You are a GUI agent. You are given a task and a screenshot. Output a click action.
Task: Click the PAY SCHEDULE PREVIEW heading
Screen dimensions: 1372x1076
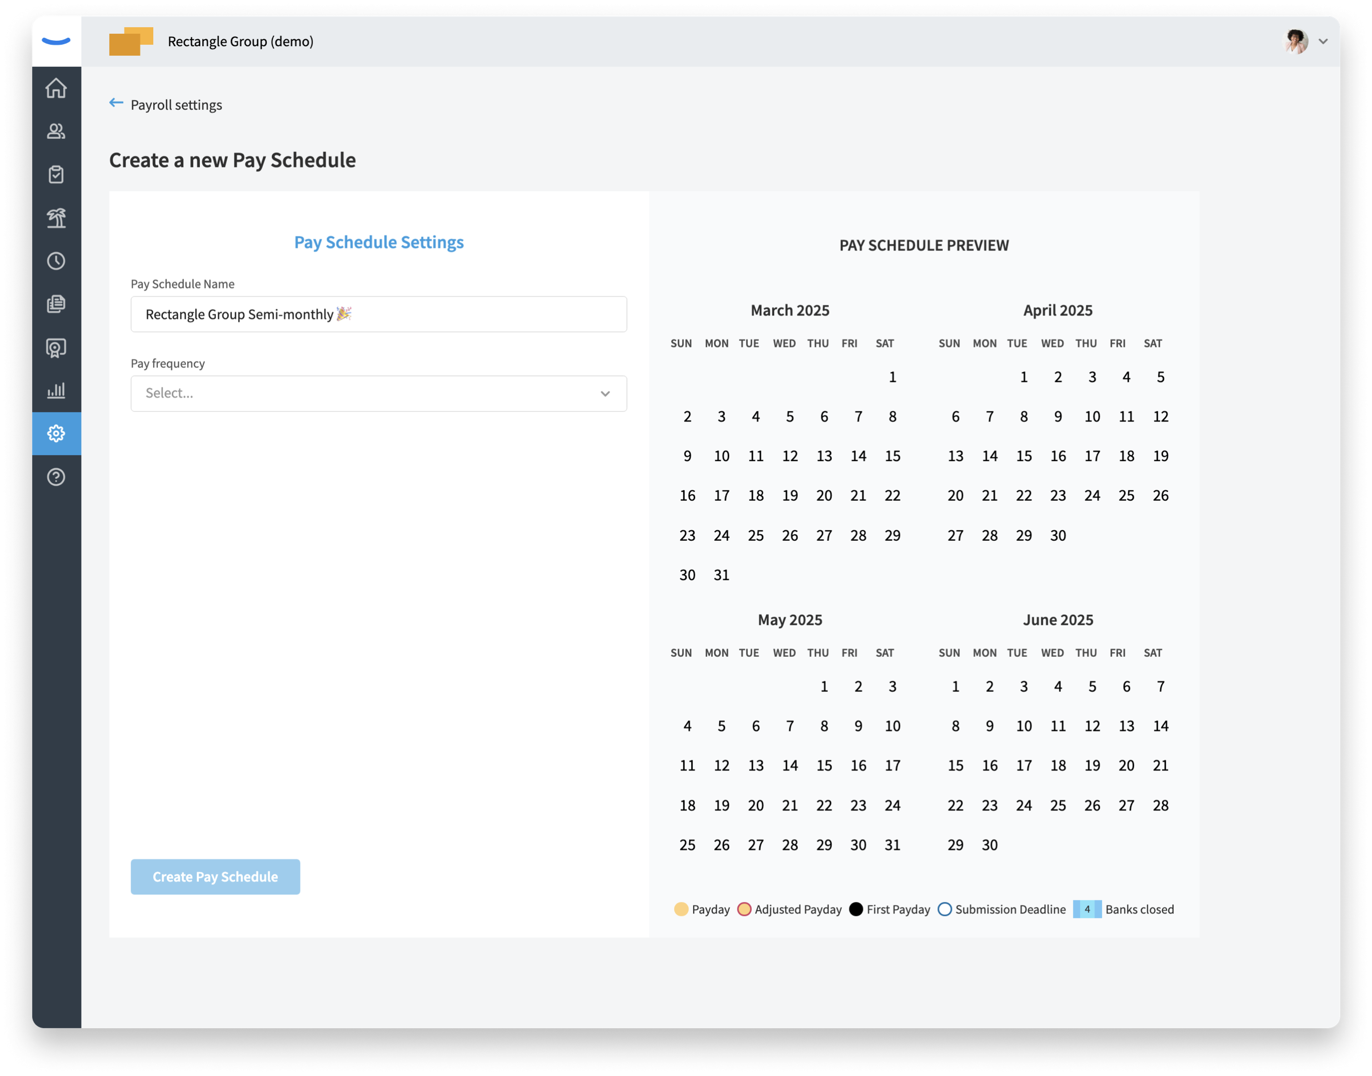[x=924, y=245]
